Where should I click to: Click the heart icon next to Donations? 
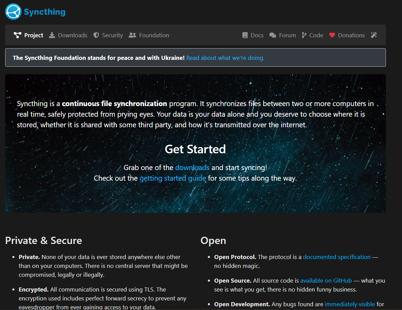pyautogui.click(x=332, y=35)
